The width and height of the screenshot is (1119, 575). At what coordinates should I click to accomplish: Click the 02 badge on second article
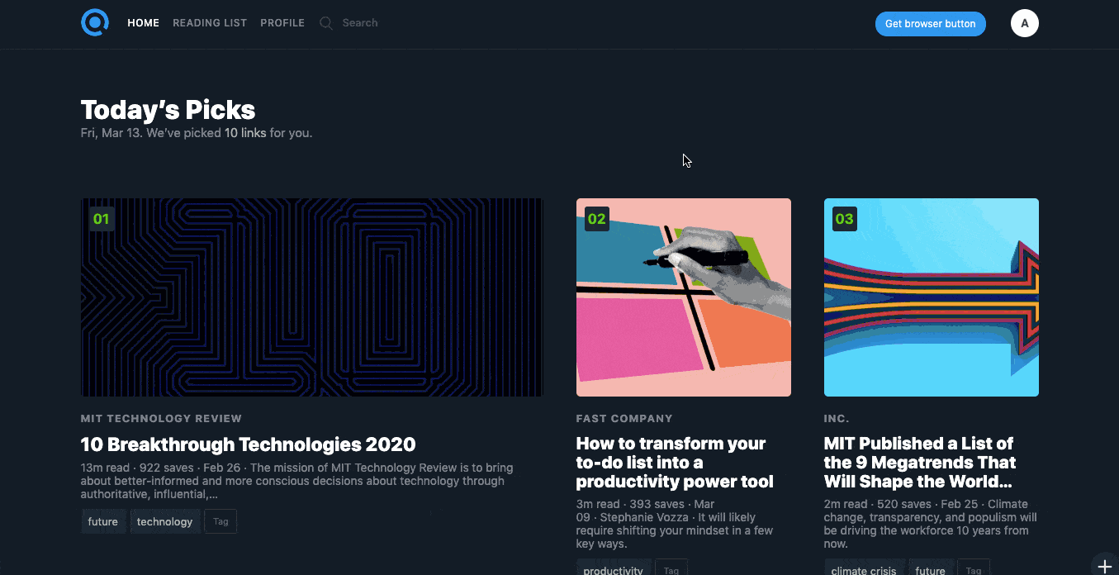(597, 219)
